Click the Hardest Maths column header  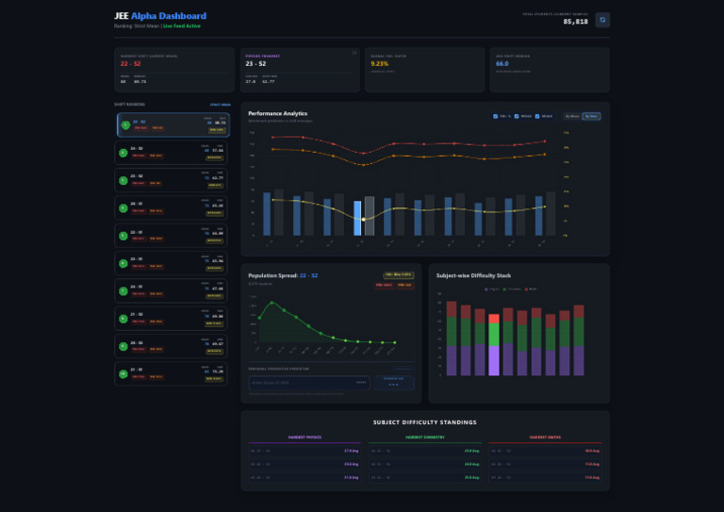click(x=545, y=438)
